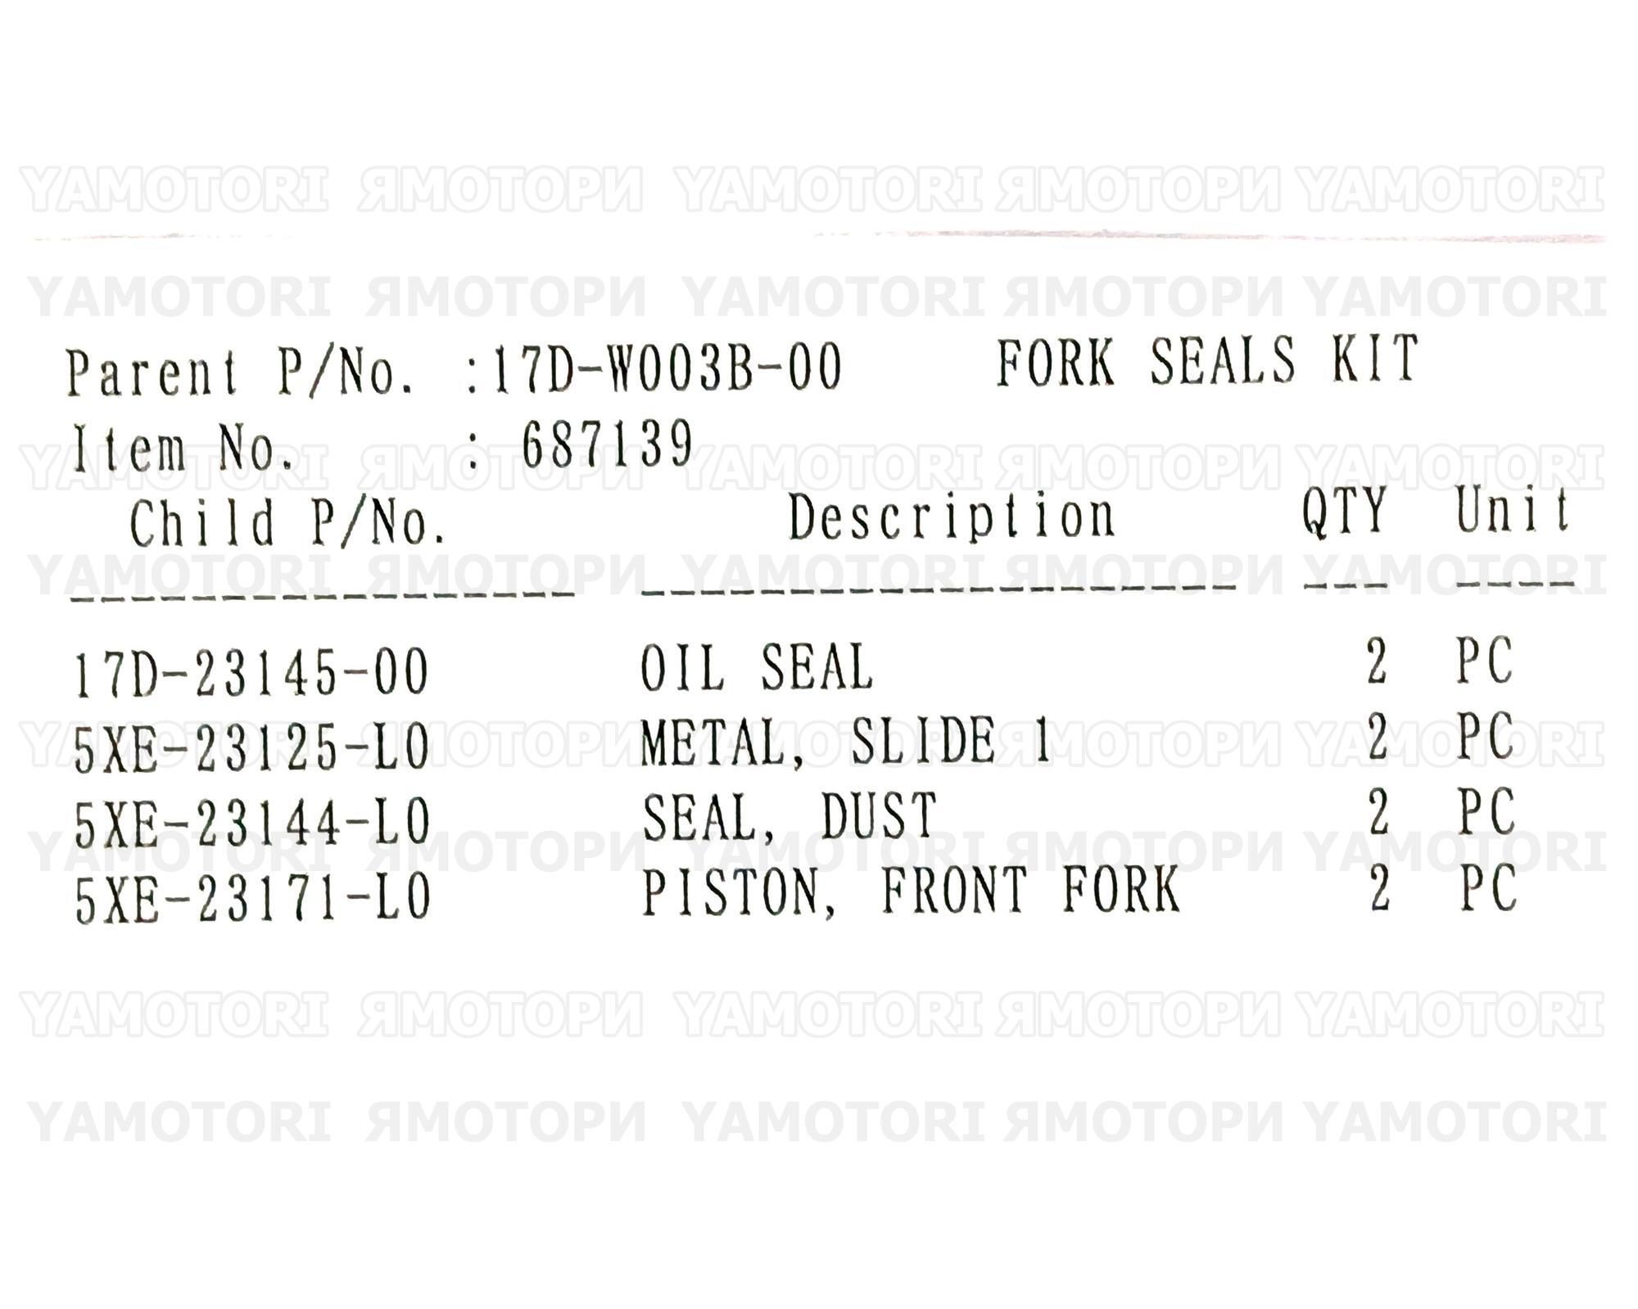
Task: Select the FORK SEALS KIT title
Action: 1207,360
